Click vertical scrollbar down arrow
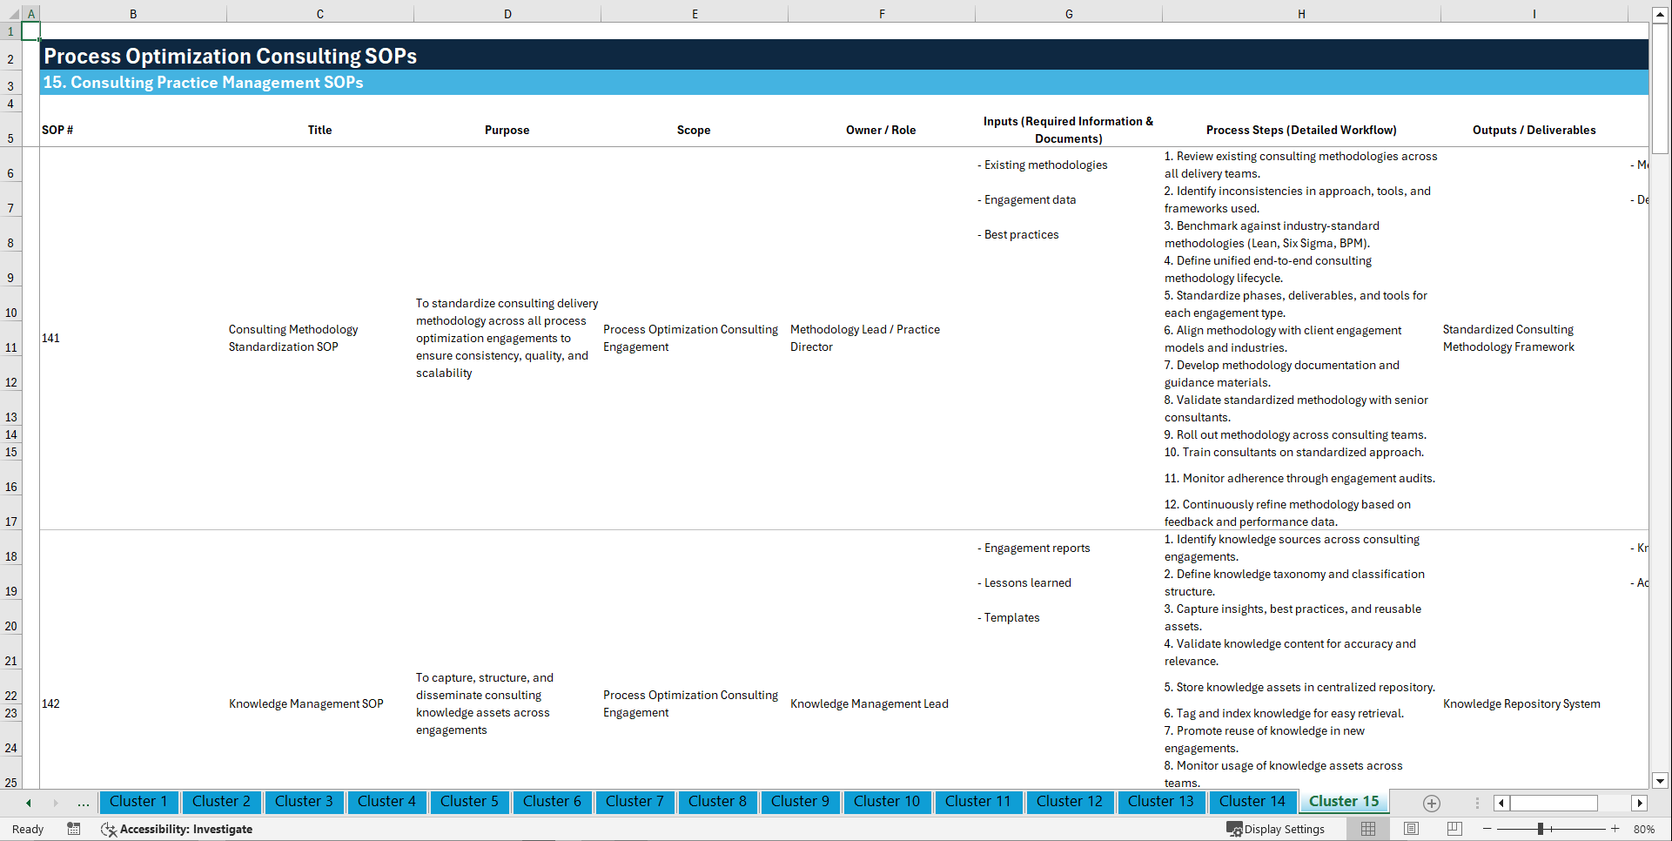The width and height of the screenshot is (1672, 841). pos(1660,781)
